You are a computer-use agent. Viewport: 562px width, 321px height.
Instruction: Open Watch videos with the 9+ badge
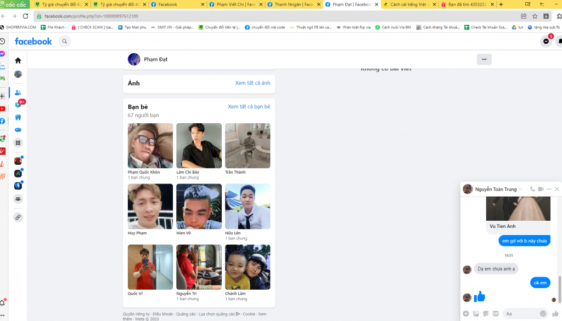[x=19, y=105]
